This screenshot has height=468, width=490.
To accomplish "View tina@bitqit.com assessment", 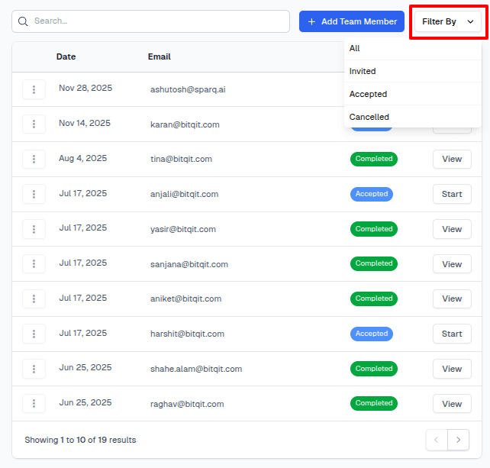I will click(452, 159).
